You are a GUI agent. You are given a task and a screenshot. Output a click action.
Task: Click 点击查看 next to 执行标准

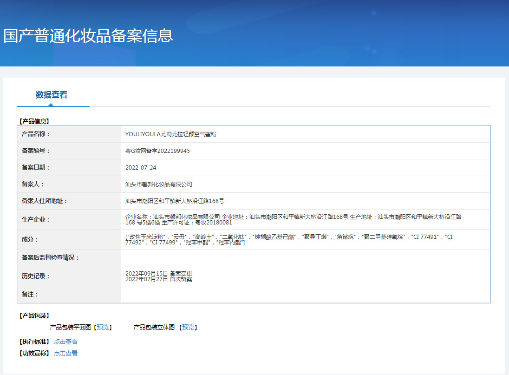coord(65,342)
